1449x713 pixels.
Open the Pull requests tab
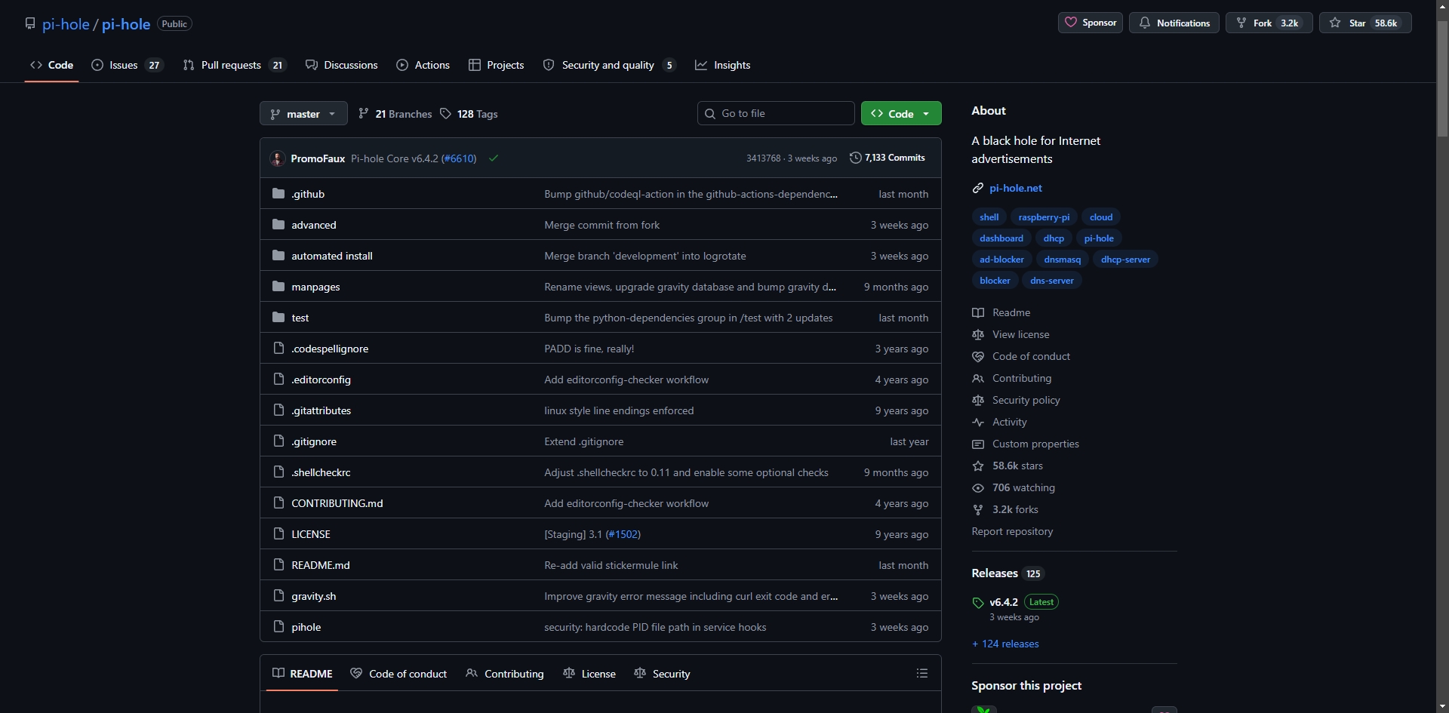point(235,65)
